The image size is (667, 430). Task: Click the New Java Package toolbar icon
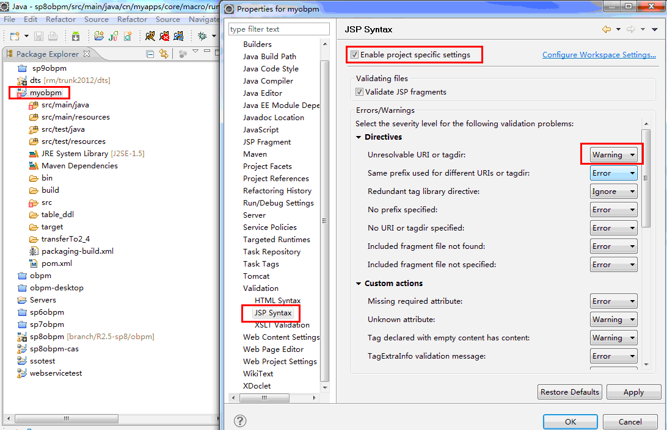(x=99, y=36)
